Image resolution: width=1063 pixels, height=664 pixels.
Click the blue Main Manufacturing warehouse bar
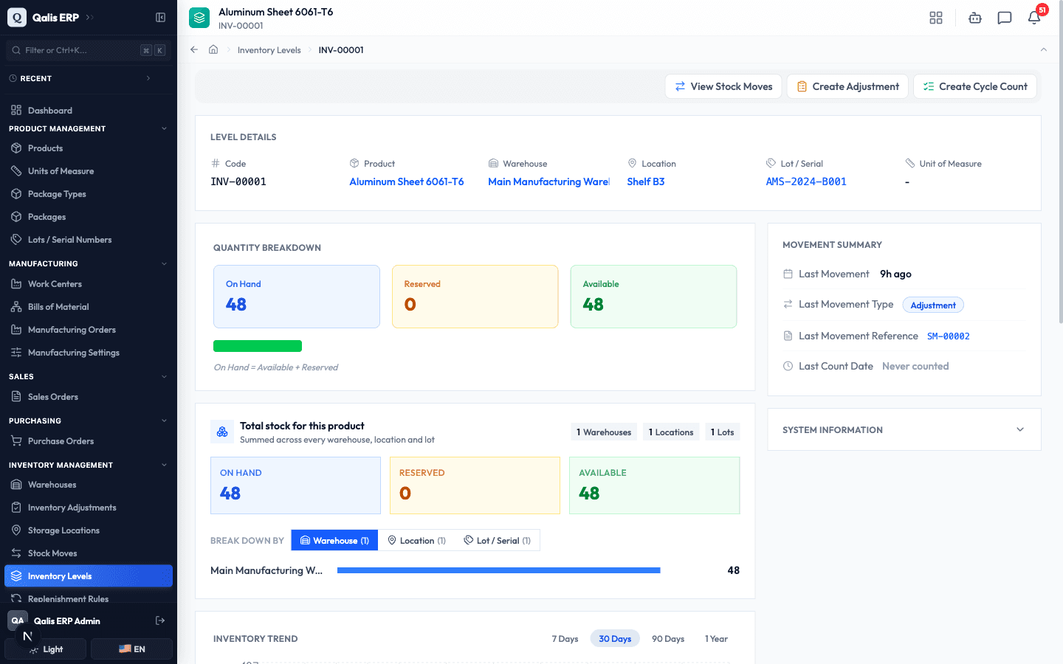tap(499, 570)
